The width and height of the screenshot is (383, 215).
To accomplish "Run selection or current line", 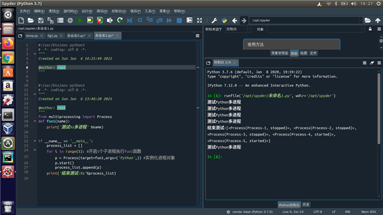I will pos(110,21).
